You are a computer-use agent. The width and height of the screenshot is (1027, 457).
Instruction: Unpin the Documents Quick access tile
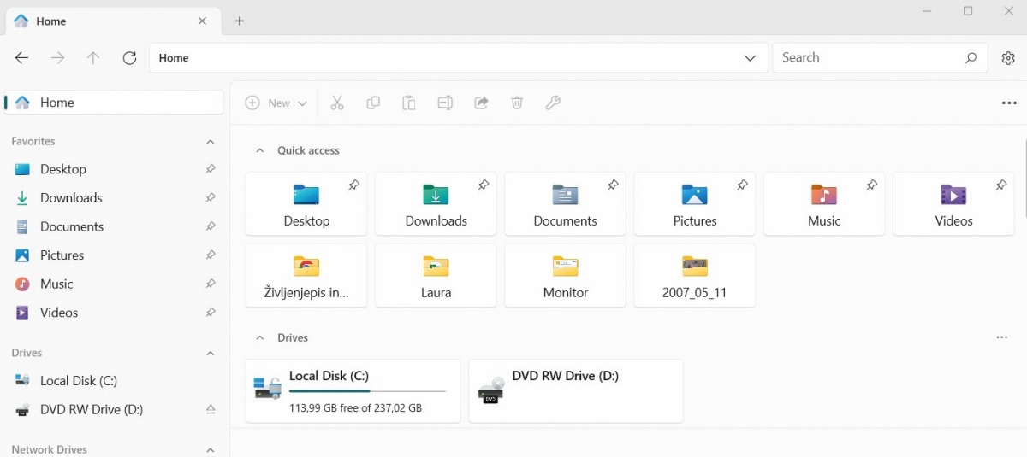pos(612,185)
